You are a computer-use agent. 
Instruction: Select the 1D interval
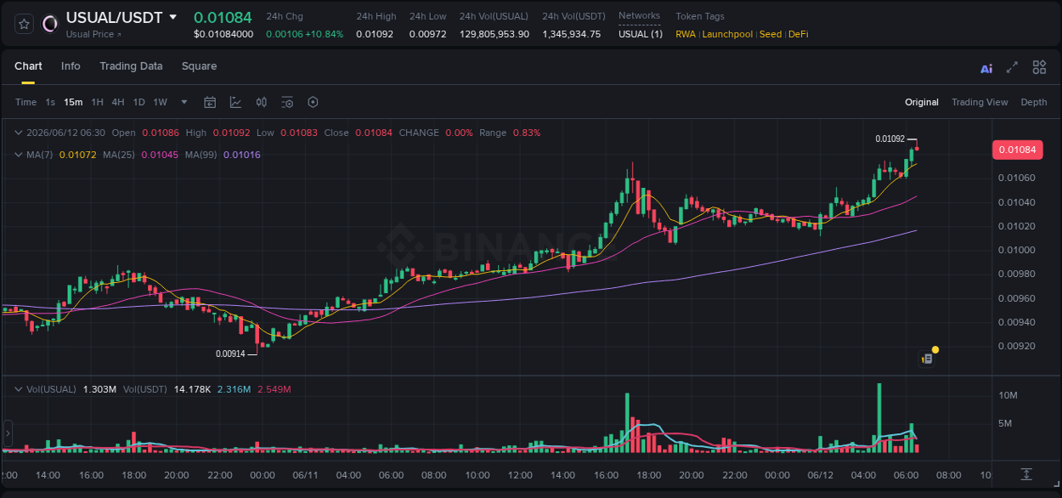138,102
